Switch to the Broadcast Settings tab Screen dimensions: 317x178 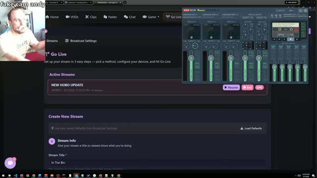[81, 41]
